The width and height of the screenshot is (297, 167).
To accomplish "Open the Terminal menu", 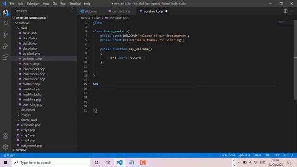I will pyautogui.click(x=75, y=4).
